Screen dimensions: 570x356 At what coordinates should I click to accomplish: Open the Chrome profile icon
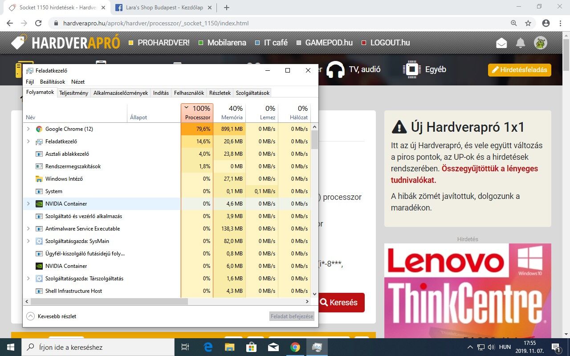pos(546,23)
